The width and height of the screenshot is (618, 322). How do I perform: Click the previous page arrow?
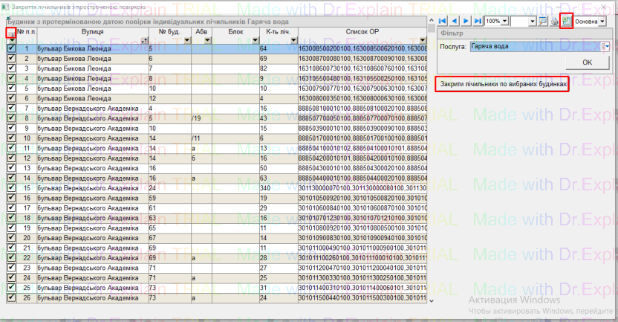point(454,21)
